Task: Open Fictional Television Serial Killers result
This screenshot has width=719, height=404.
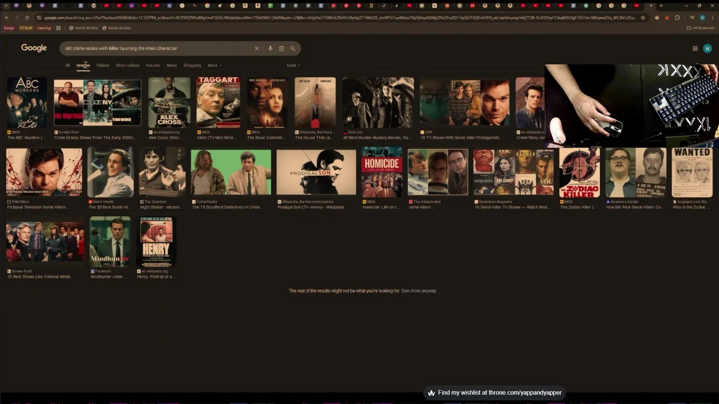Action: click(x=44, y=172)
